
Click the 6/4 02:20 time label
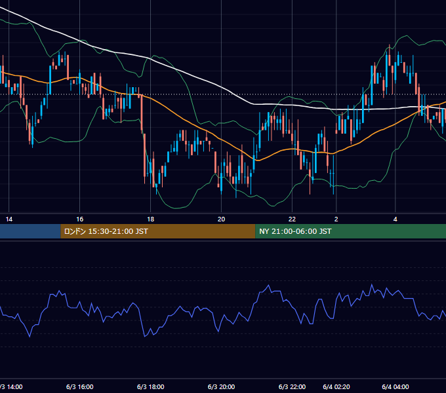pyautogui.click(x=336, y=386)
